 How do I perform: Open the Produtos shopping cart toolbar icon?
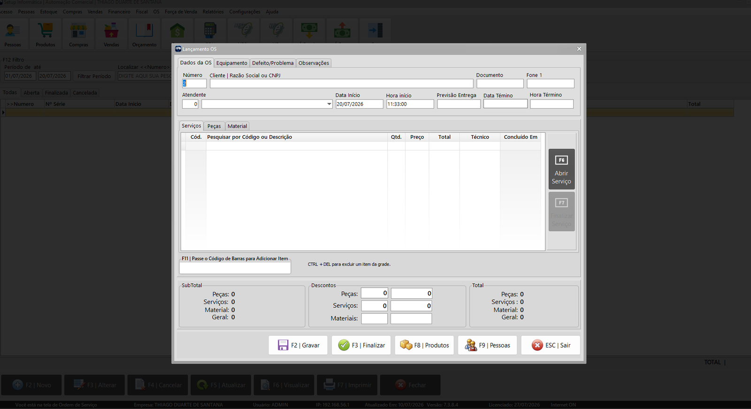46,34
